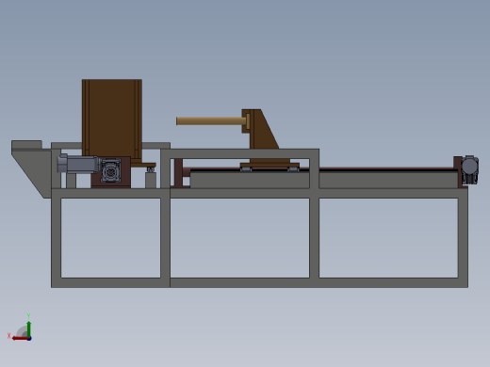Click the green Y axis of the orientation triad

(29, 329)
